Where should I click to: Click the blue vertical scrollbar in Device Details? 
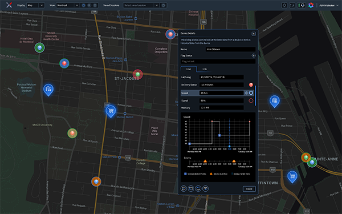pos(255,96)
